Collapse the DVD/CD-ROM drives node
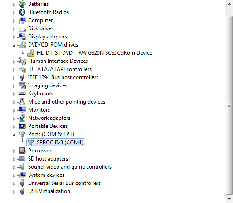Viewport: 233px width, 203px height. pos(14,45)
